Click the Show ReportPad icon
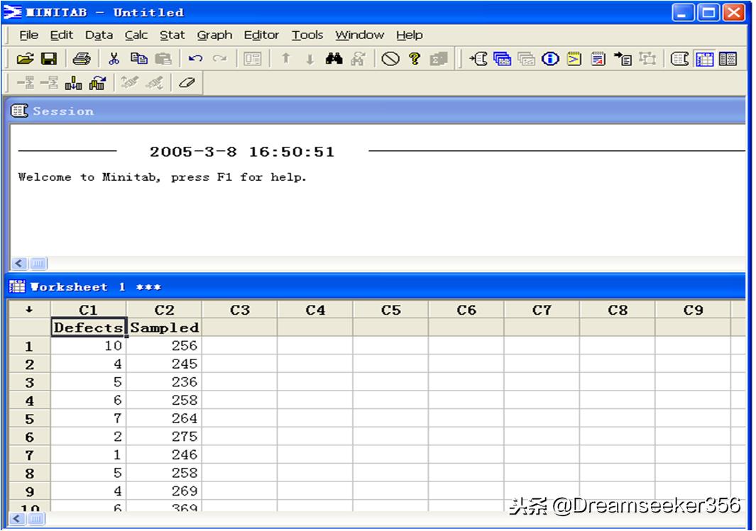The width and height of the screenshot is (756, 531). coord(598,59)
